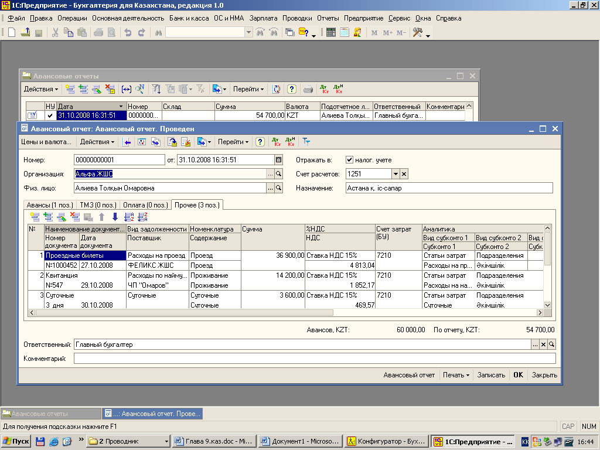Click the Undo arrow in main toolbar
600x450 pixels.
click(128, 33)
